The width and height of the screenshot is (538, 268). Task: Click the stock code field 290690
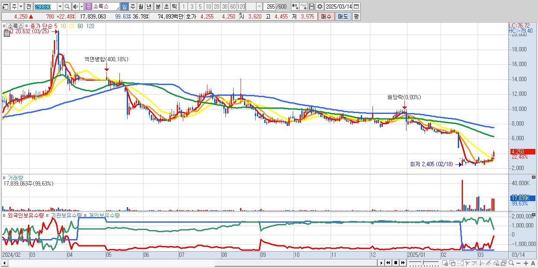45,6
